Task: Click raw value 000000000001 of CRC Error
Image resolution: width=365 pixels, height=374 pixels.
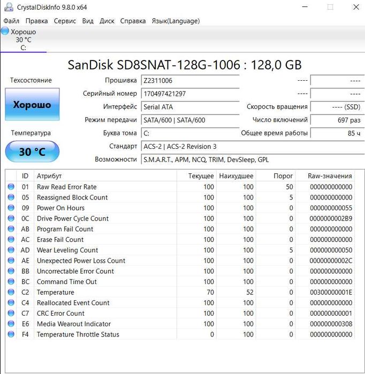Action: 331,313
